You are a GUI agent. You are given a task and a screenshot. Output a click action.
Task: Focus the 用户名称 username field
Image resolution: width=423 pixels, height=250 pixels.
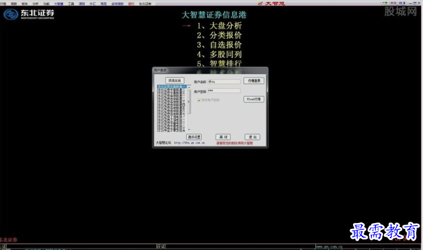(224, 81)
